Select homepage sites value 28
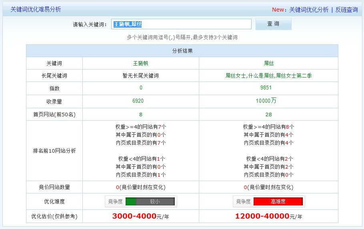The width and height of the screenshot is (364, 229). coord(268,114)
